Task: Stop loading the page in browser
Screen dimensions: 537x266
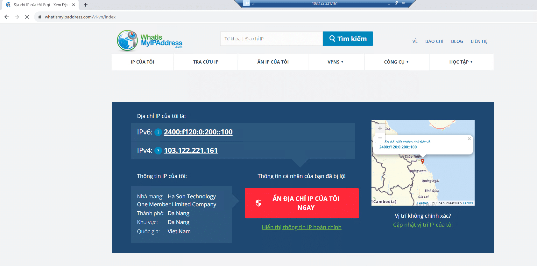Action: 27,17
